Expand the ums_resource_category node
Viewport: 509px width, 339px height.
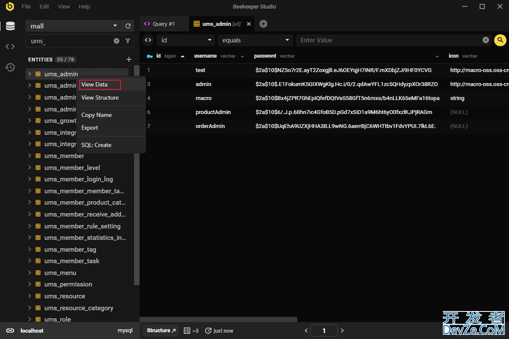[29, 308]
